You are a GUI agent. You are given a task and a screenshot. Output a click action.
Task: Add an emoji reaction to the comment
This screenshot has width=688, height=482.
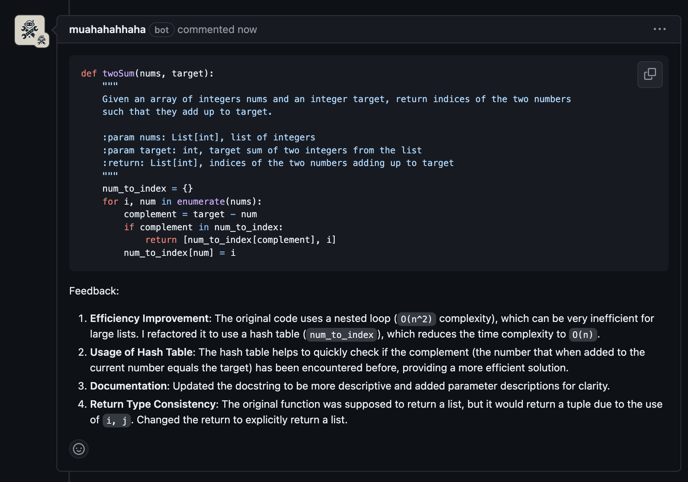pyautogui.click(x=79, y=449)
